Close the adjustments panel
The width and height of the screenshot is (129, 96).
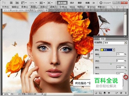click(127, 36)
